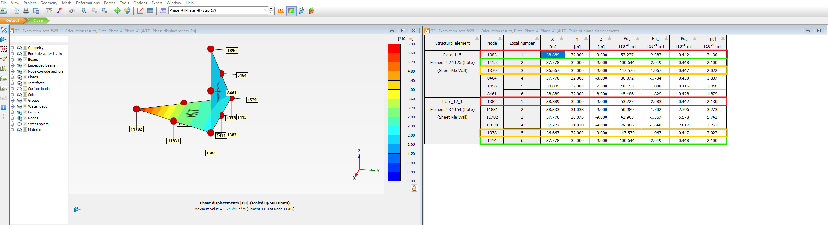The width and height of the screenshot is (828, 225).
Task: Select the shadings rainbow plot icon
Action: [x=291, y=11]
